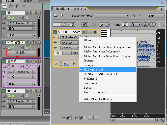Image resolution: width=167 pixels, height=125 pixels.
Task: Click the undo arrow button
Action: click(x=85, y=25)
